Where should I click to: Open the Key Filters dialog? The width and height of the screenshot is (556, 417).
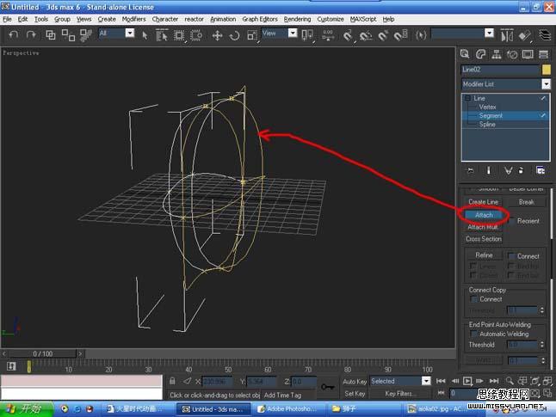tap(400, 393)
